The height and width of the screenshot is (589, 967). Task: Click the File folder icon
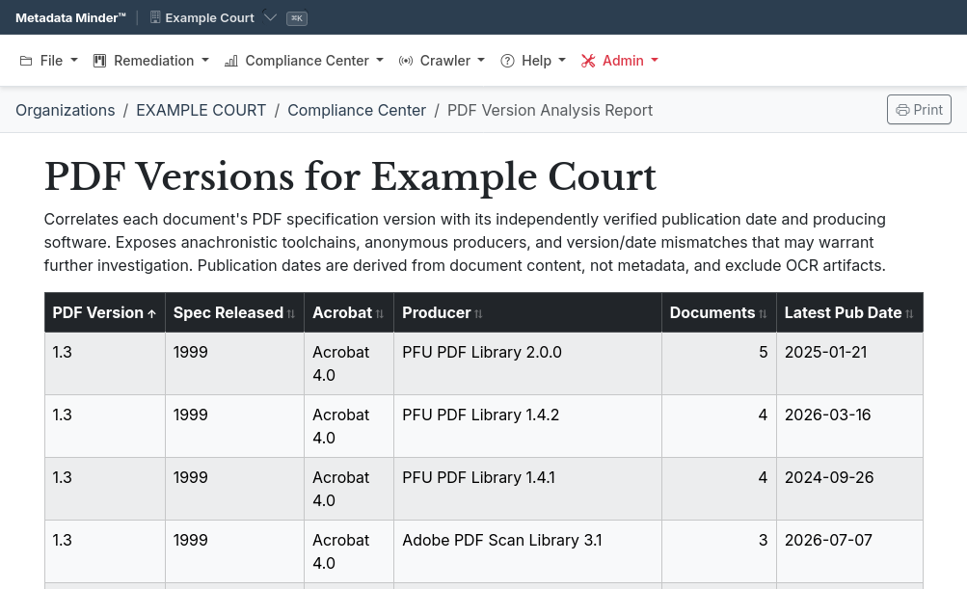coord(26,61)
